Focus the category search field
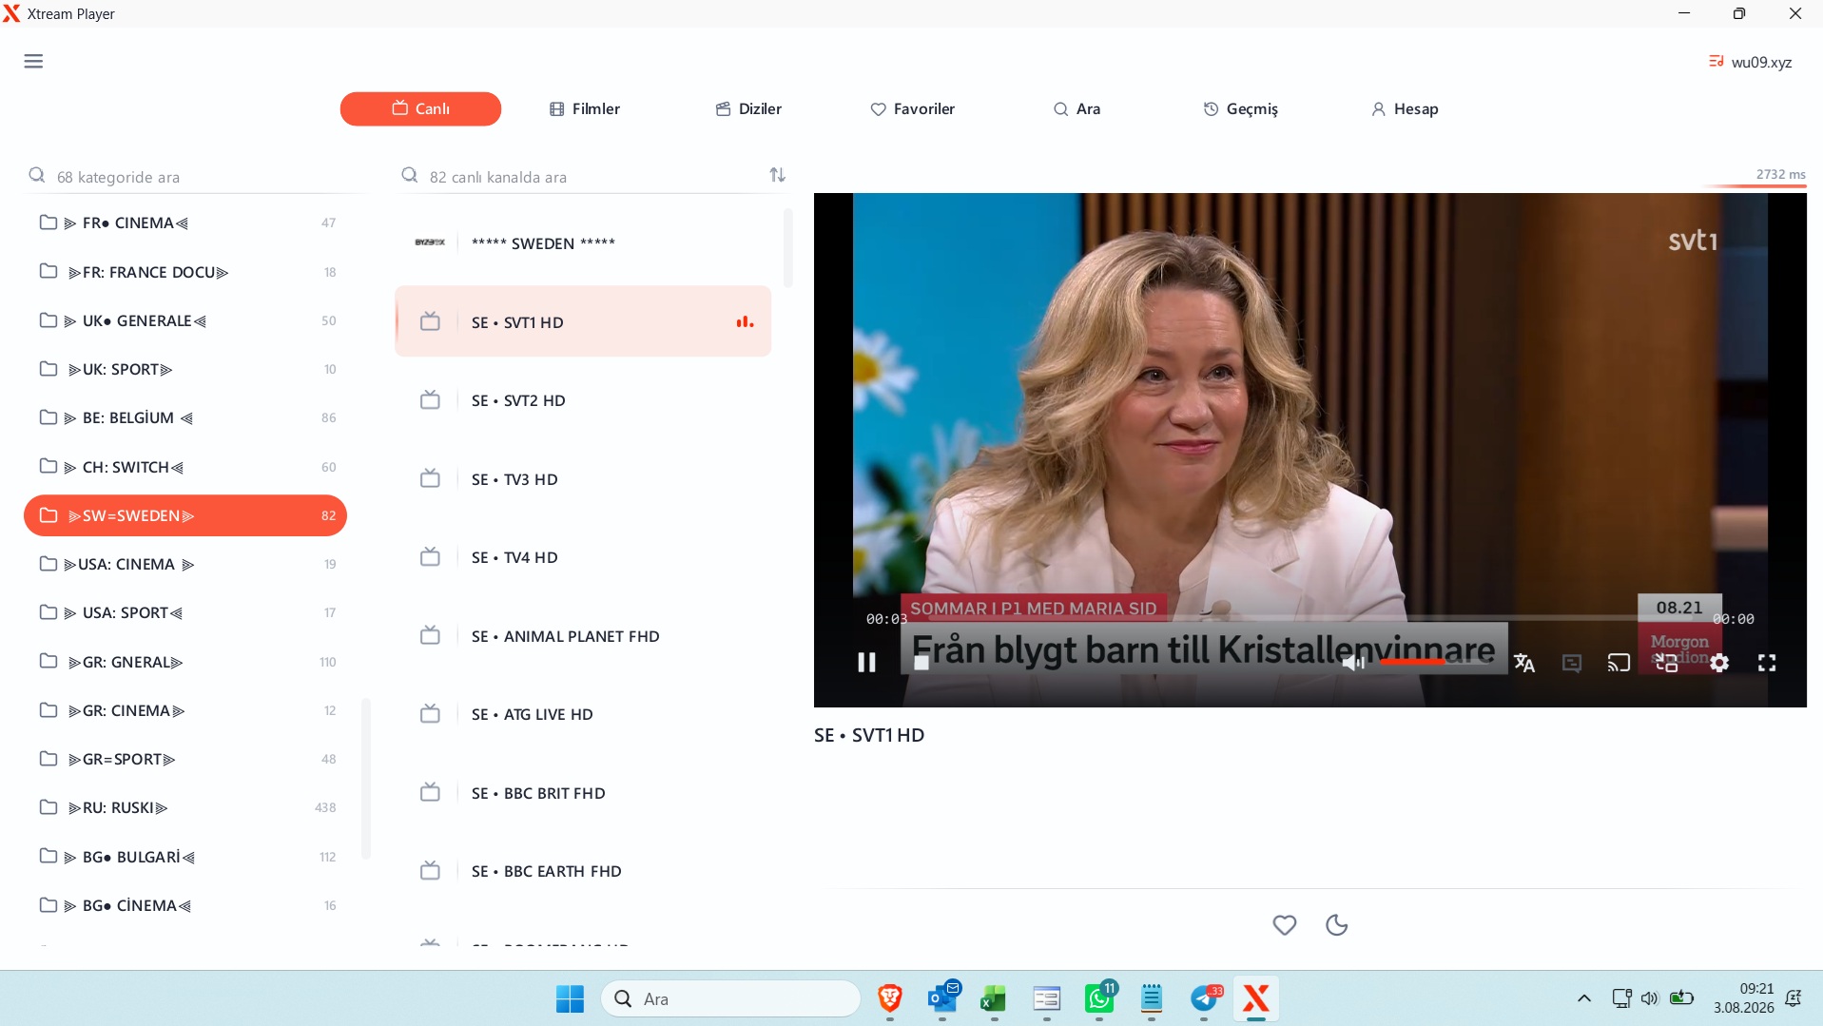 coord(195,177)
